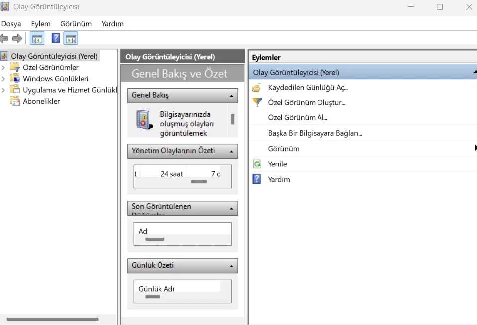The width and height of the screenshot is (477, 325).
Task: Click the funnel icon beside Özel Görünüm Oluştur
Action: tap(257, 102)
